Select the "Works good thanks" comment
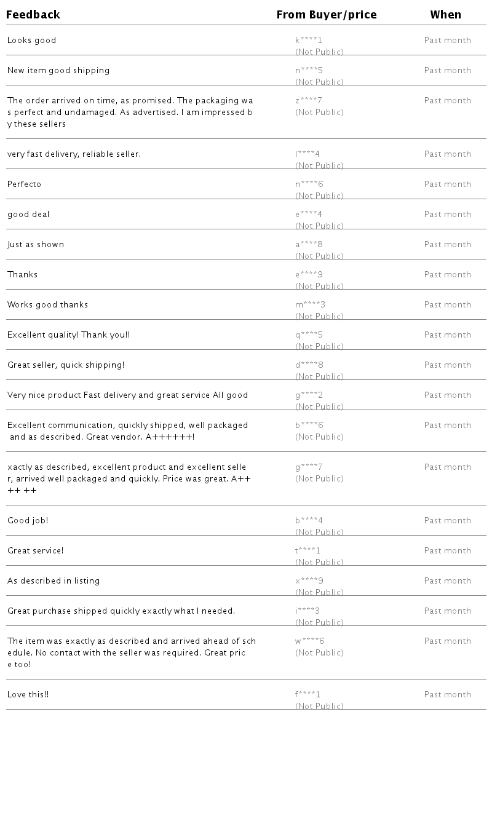 47,305
